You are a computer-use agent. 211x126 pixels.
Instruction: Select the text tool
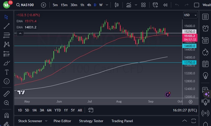(x=7, y=72)
